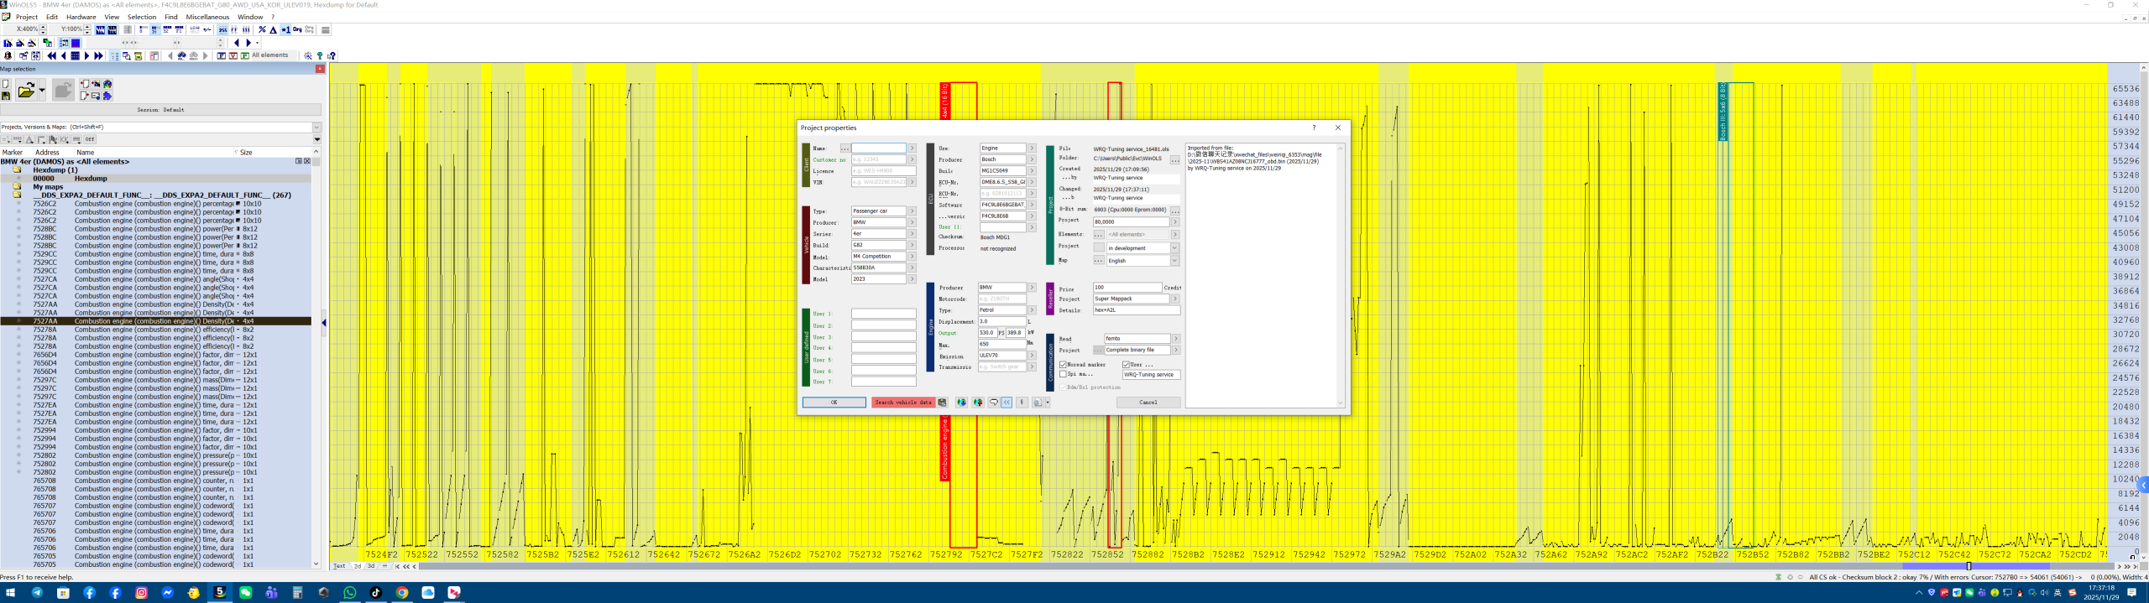
Task: Toggle the User checkbox in Communication section
Action: (x=1126, y=365)
